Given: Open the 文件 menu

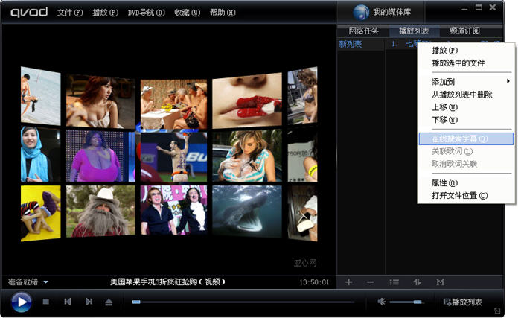Looking at the screenshot, I should coord(69,13).
